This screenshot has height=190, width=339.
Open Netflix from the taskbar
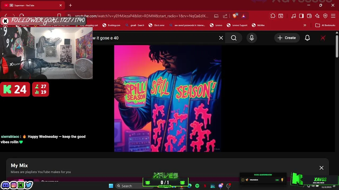pyautogui.click(x=205, y=186)
